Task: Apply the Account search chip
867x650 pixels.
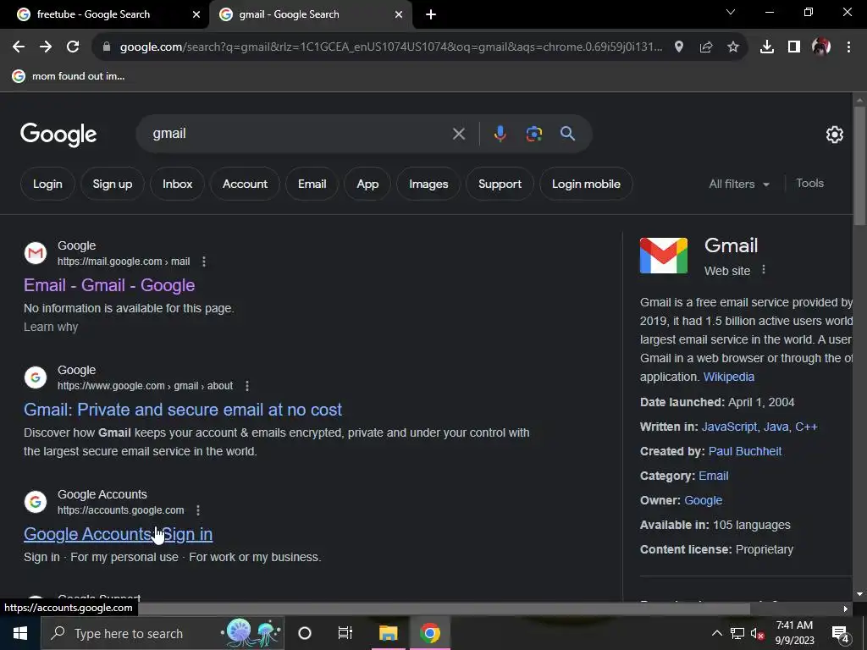Action: 245,184
